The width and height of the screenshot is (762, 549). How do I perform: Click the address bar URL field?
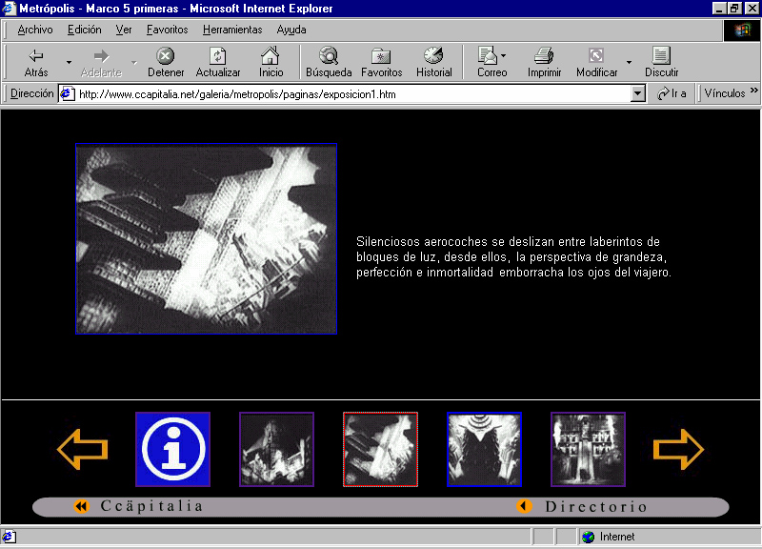[352, 93]
